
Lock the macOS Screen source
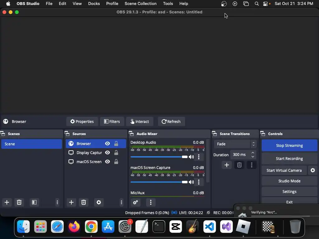[116, 162]
